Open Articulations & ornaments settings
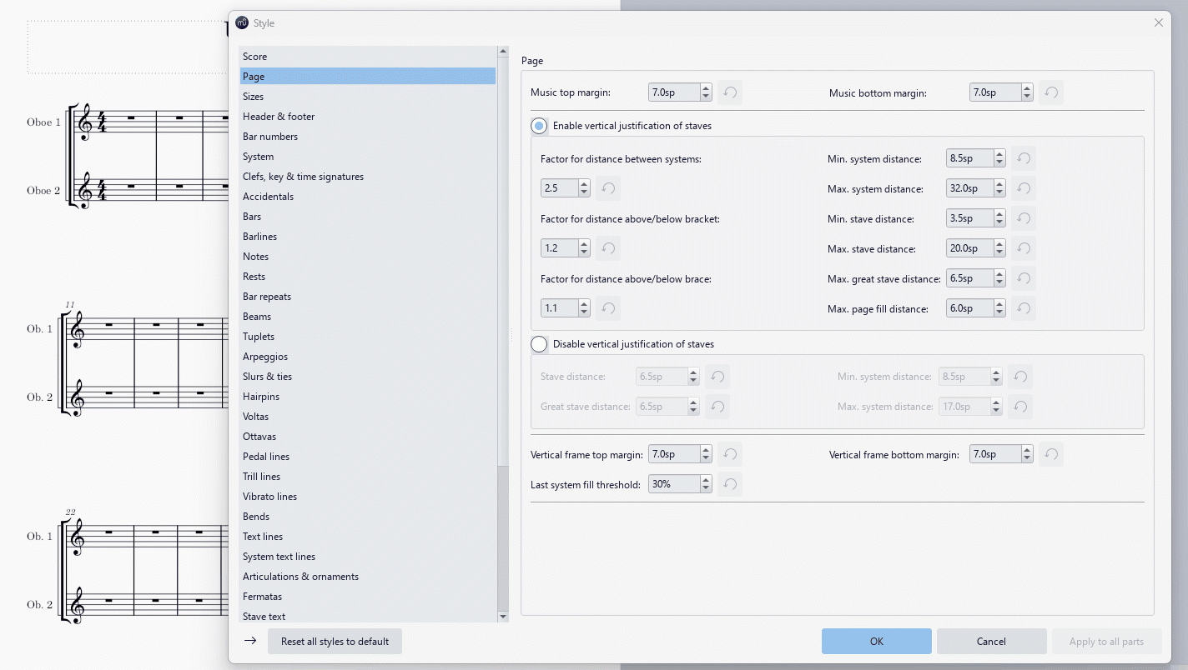The image size is (1188, 670). point(367,577)
